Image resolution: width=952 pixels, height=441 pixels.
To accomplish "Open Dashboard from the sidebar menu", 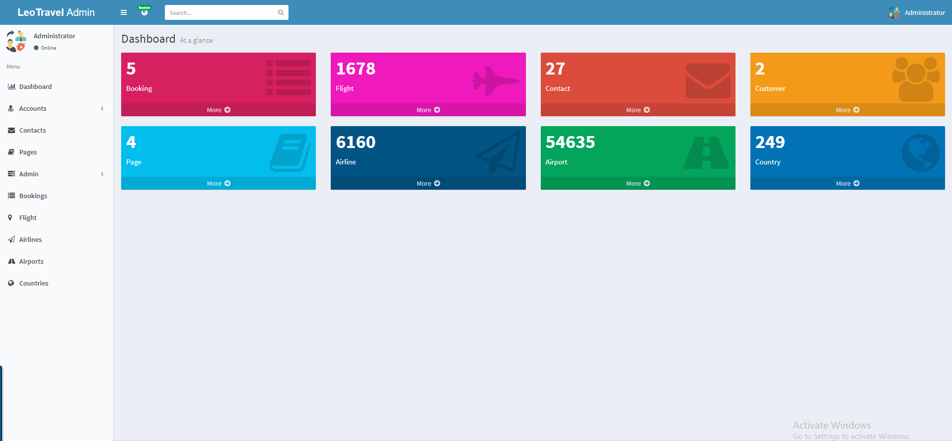I will 35,86.
